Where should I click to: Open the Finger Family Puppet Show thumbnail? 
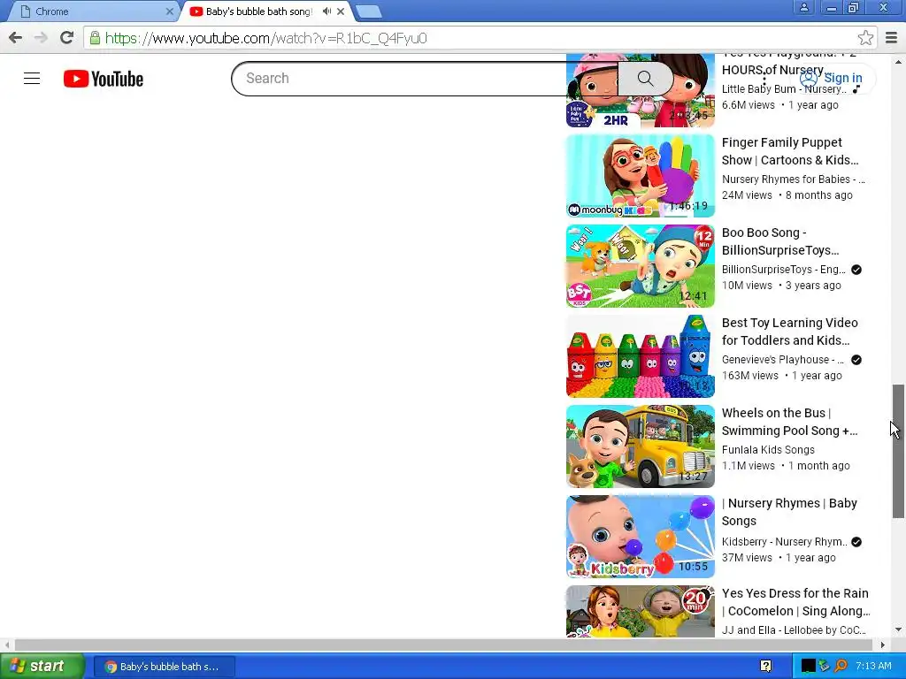coord(641,176)
